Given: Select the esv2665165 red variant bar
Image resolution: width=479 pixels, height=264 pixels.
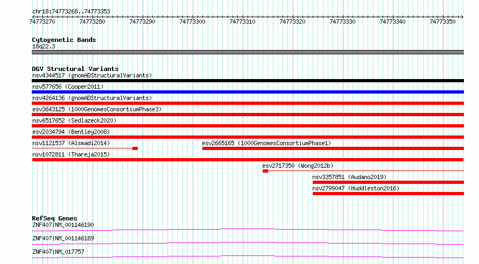Looking at the screenshot, I should coord(333,148).
